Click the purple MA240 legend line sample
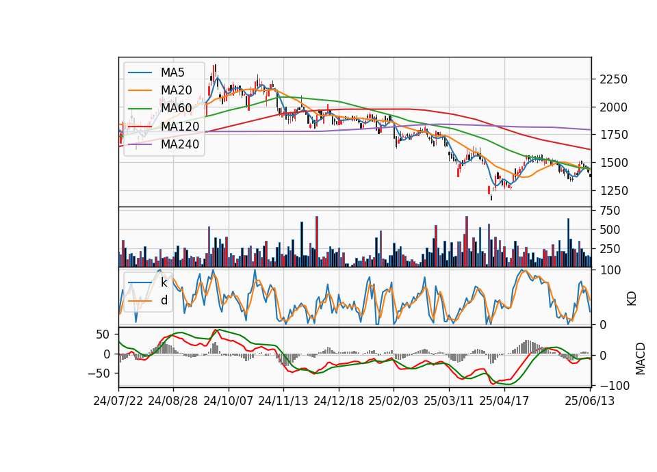Viewport: 657px width, 472px height. (x=140, y=144)
